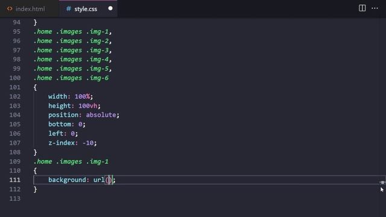The height and width of the screenshot is (217, 386).
Task: Click the '.img-3,' selector on line 97
Action: point(99,50)
